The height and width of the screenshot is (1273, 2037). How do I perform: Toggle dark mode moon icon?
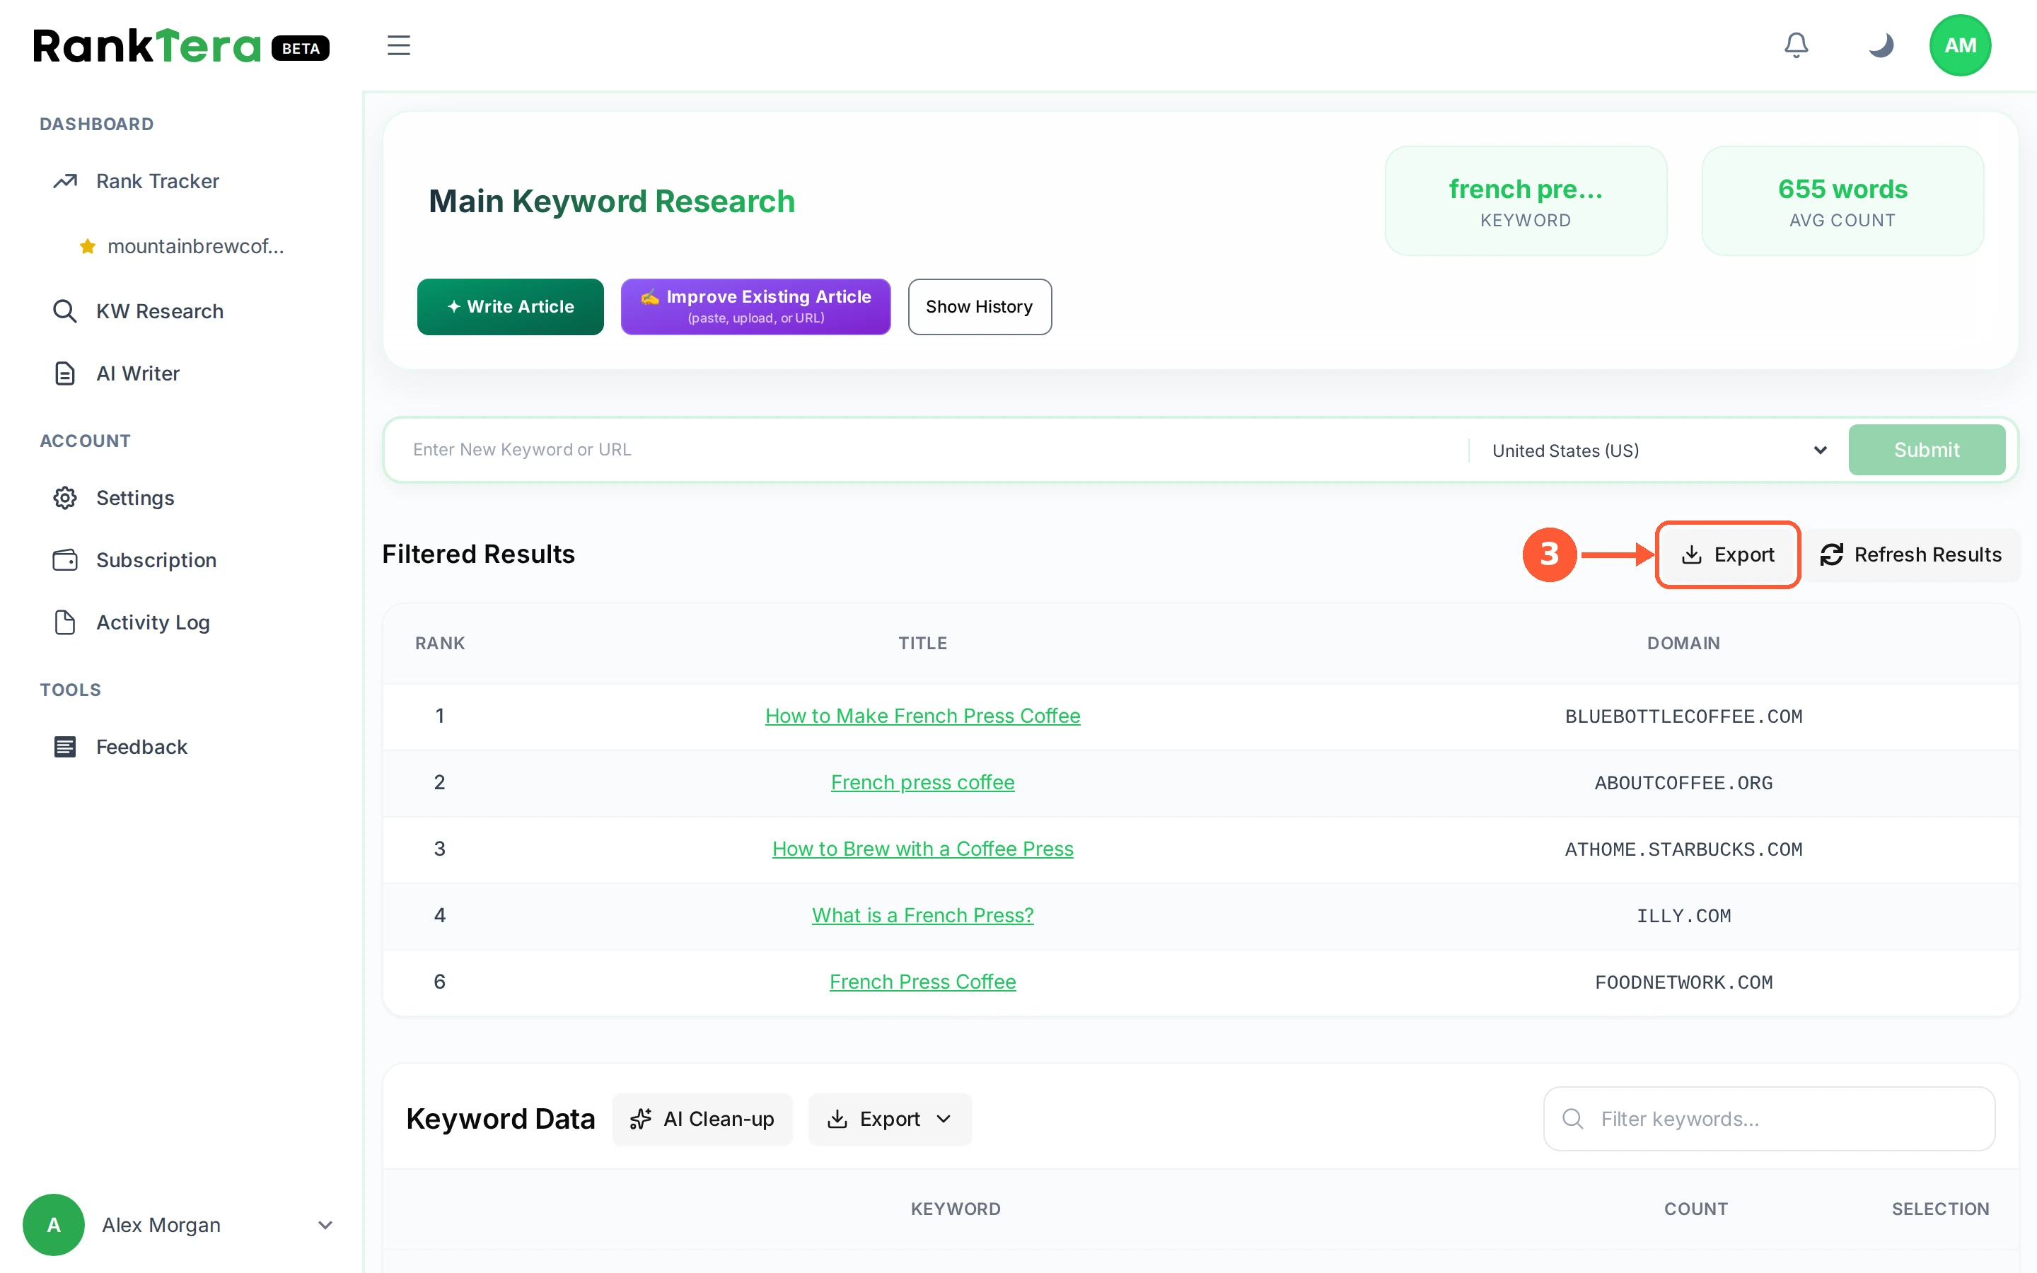click(1881, 45)
